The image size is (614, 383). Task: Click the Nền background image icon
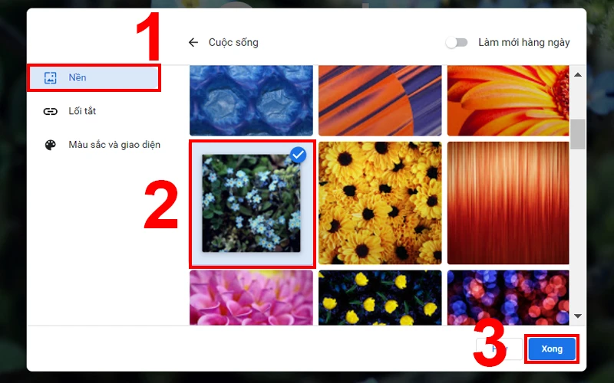click(x=50, y=78)
